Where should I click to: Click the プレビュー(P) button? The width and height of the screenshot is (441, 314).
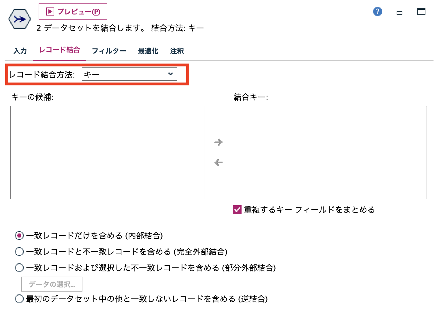pyautogui.click(x=73, y=12)
